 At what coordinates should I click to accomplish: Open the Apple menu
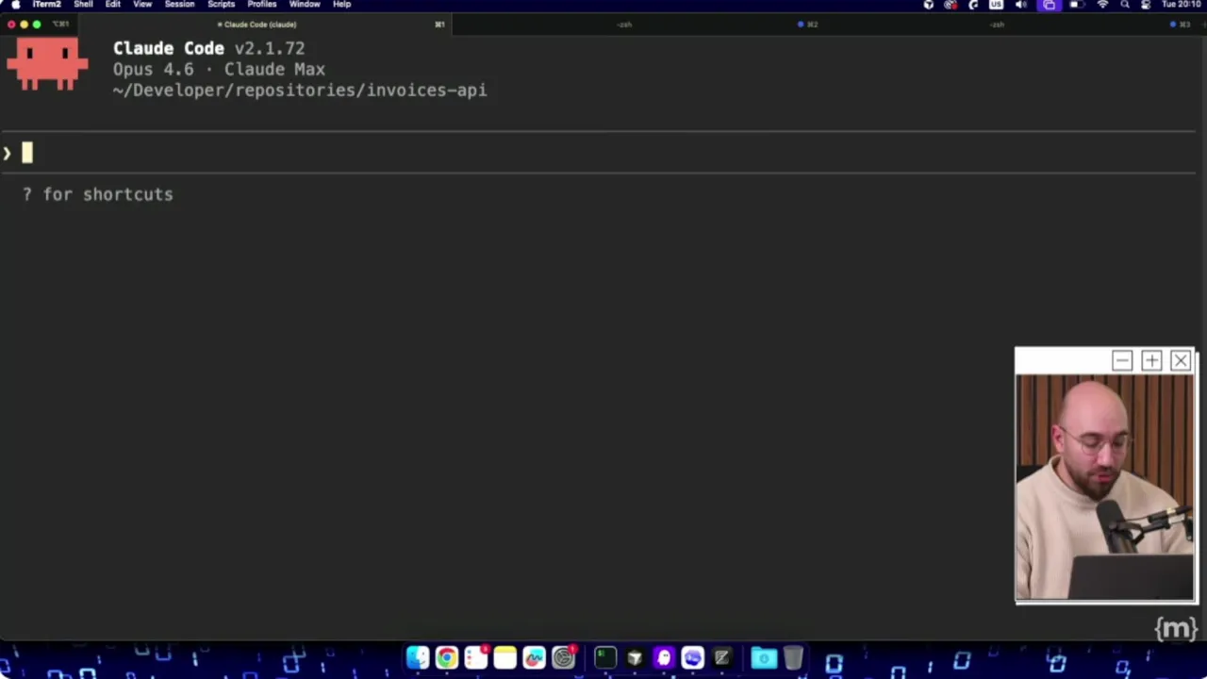(x=15, y=5)
